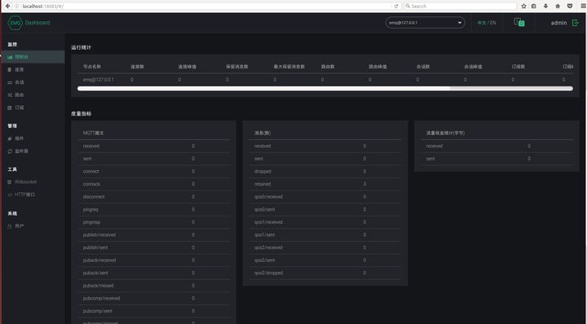
Task: Click the puback/missed metric row
Action: (x=154, y=286)
